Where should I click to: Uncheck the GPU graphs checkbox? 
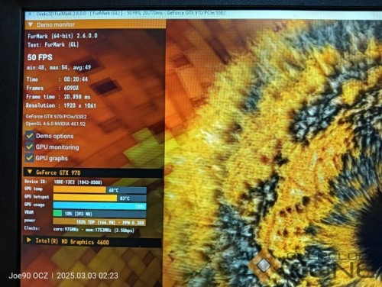pos(30,158)
